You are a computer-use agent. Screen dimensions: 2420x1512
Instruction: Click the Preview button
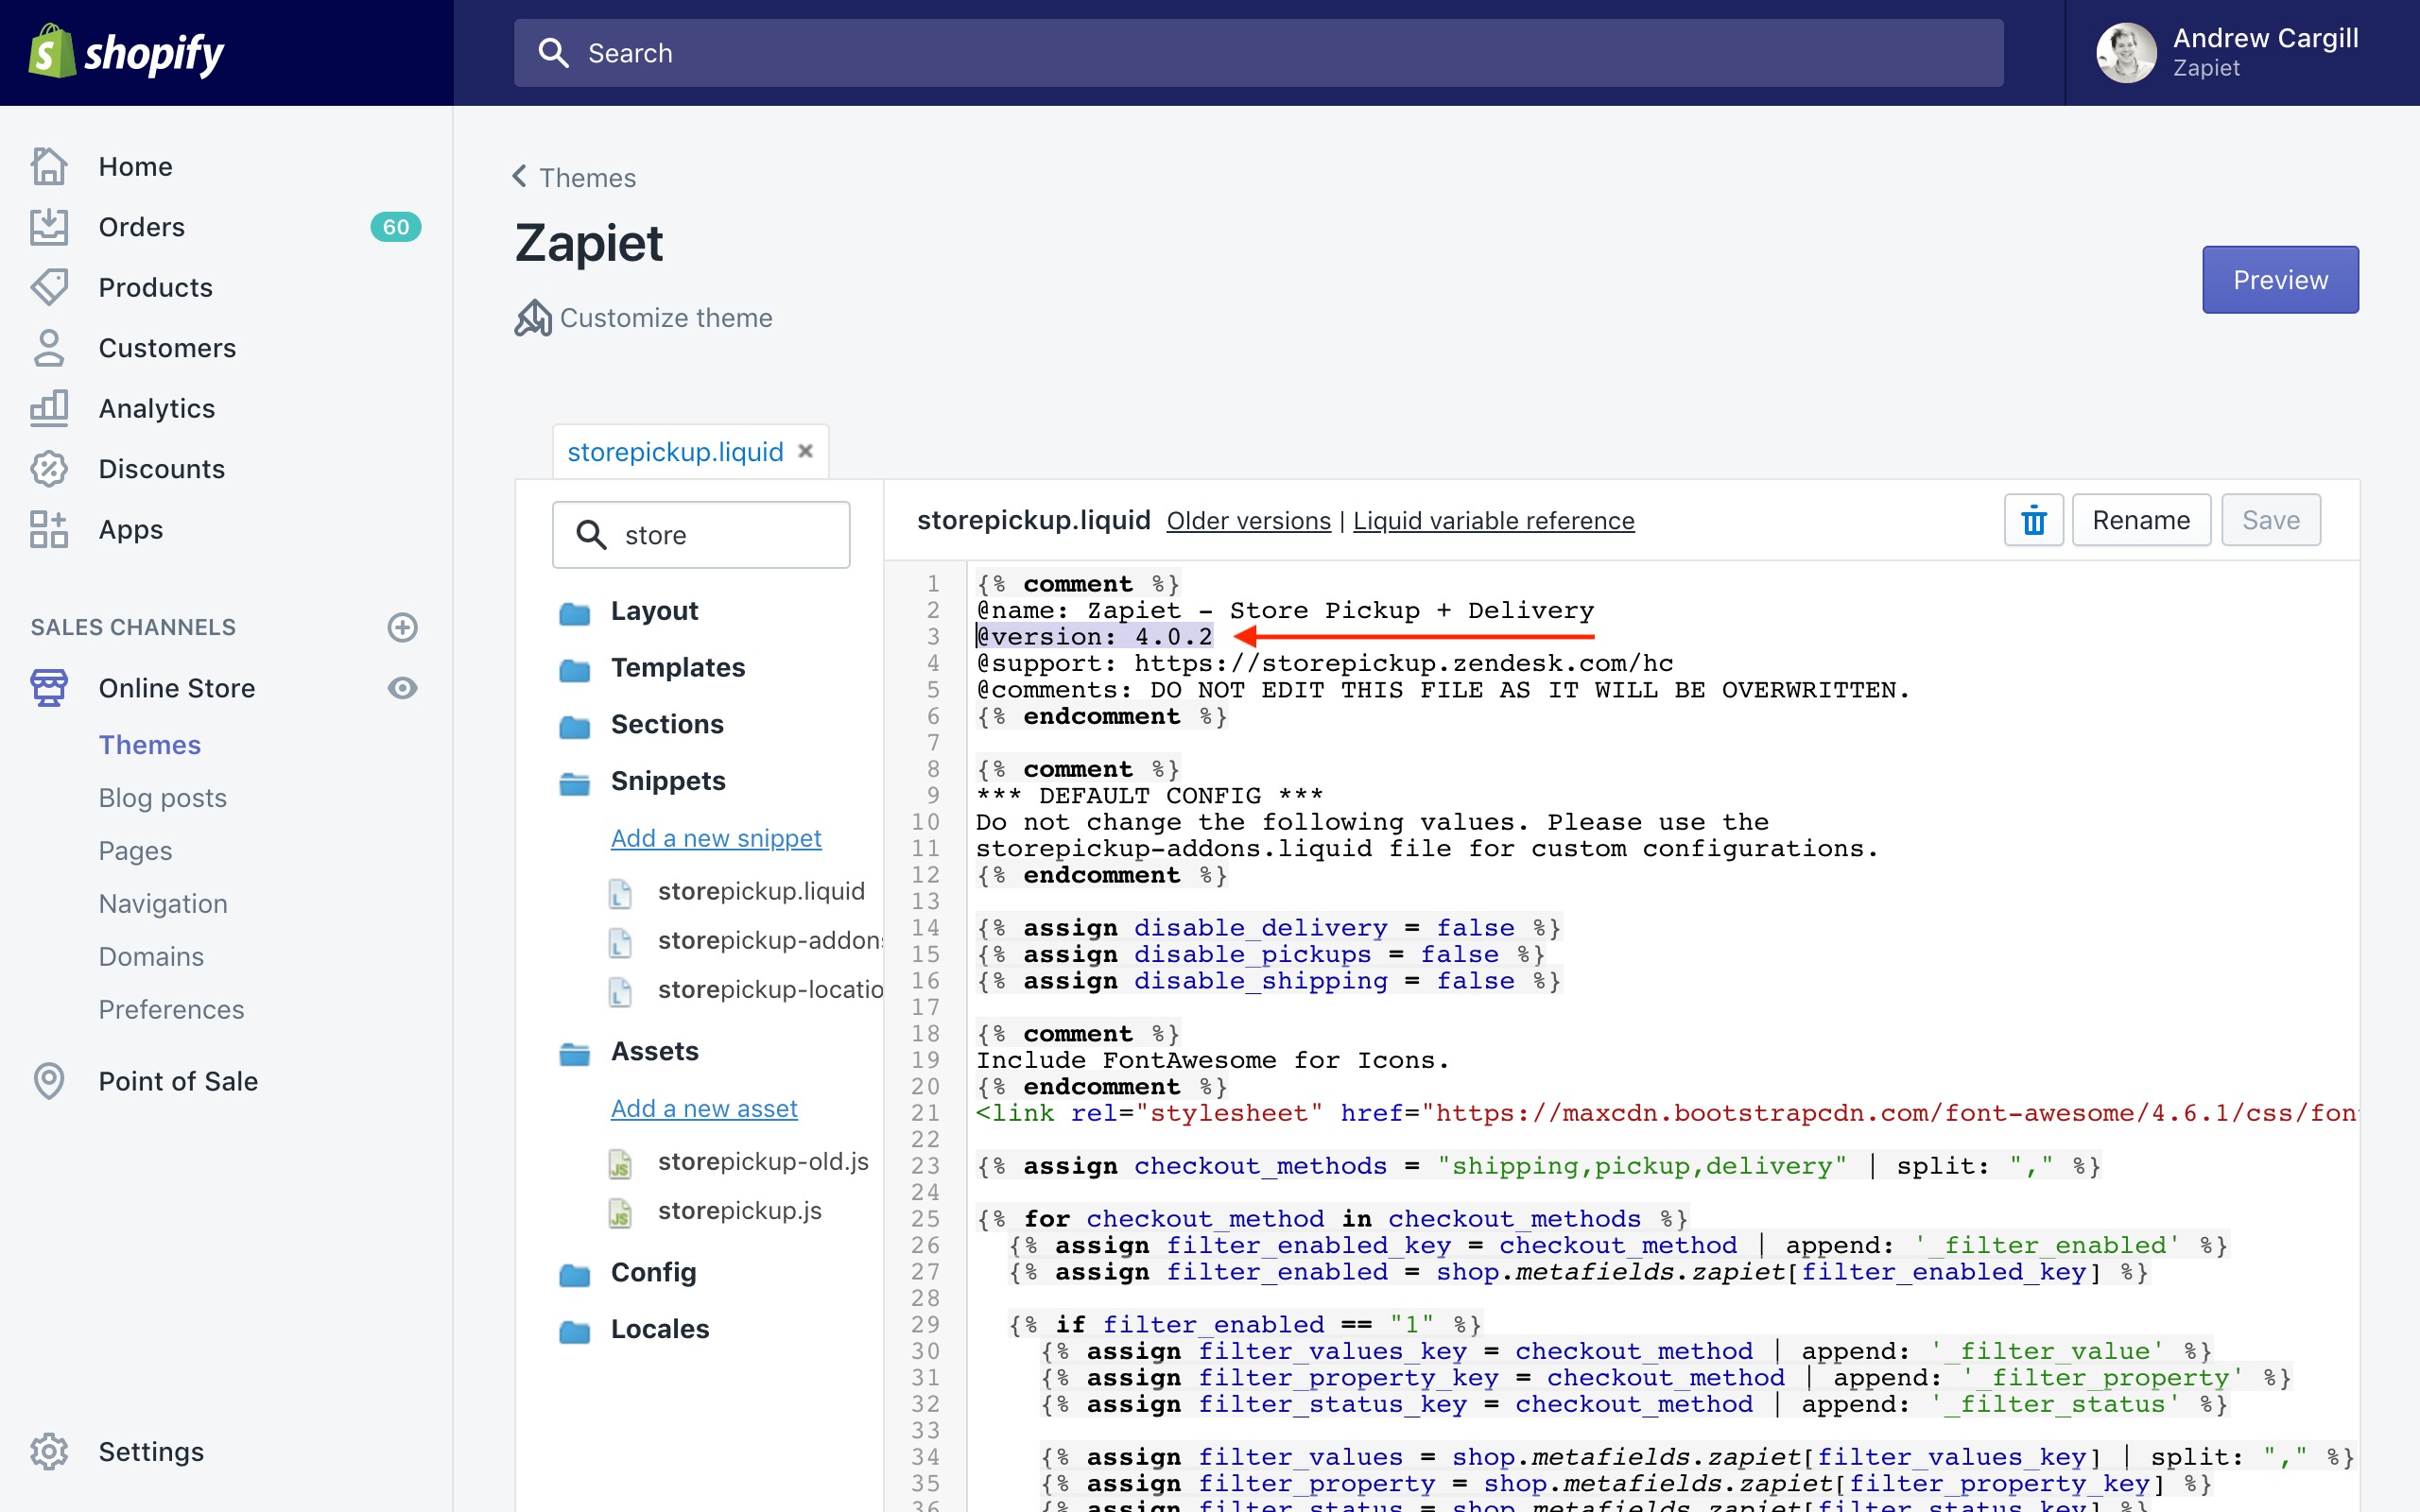click(x=2279, y=280)
